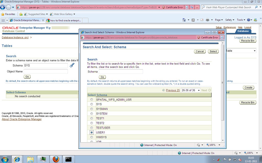Open the 26-36 of 36 range dropdown
Image resolution: width=262 pixels, height=163 pixels.
191,90
